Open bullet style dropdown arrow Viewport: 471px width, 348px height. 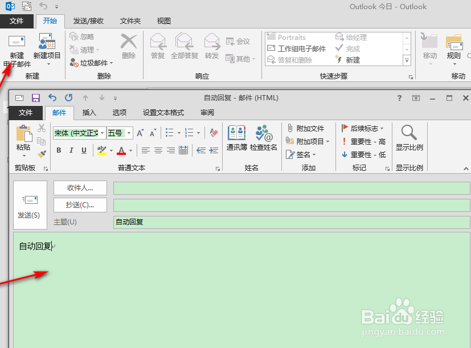click(x=179, y=133)
